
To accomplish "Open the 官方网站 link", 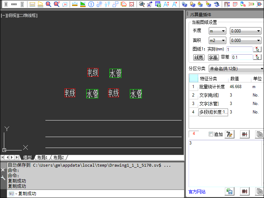I will coord(197,192).
